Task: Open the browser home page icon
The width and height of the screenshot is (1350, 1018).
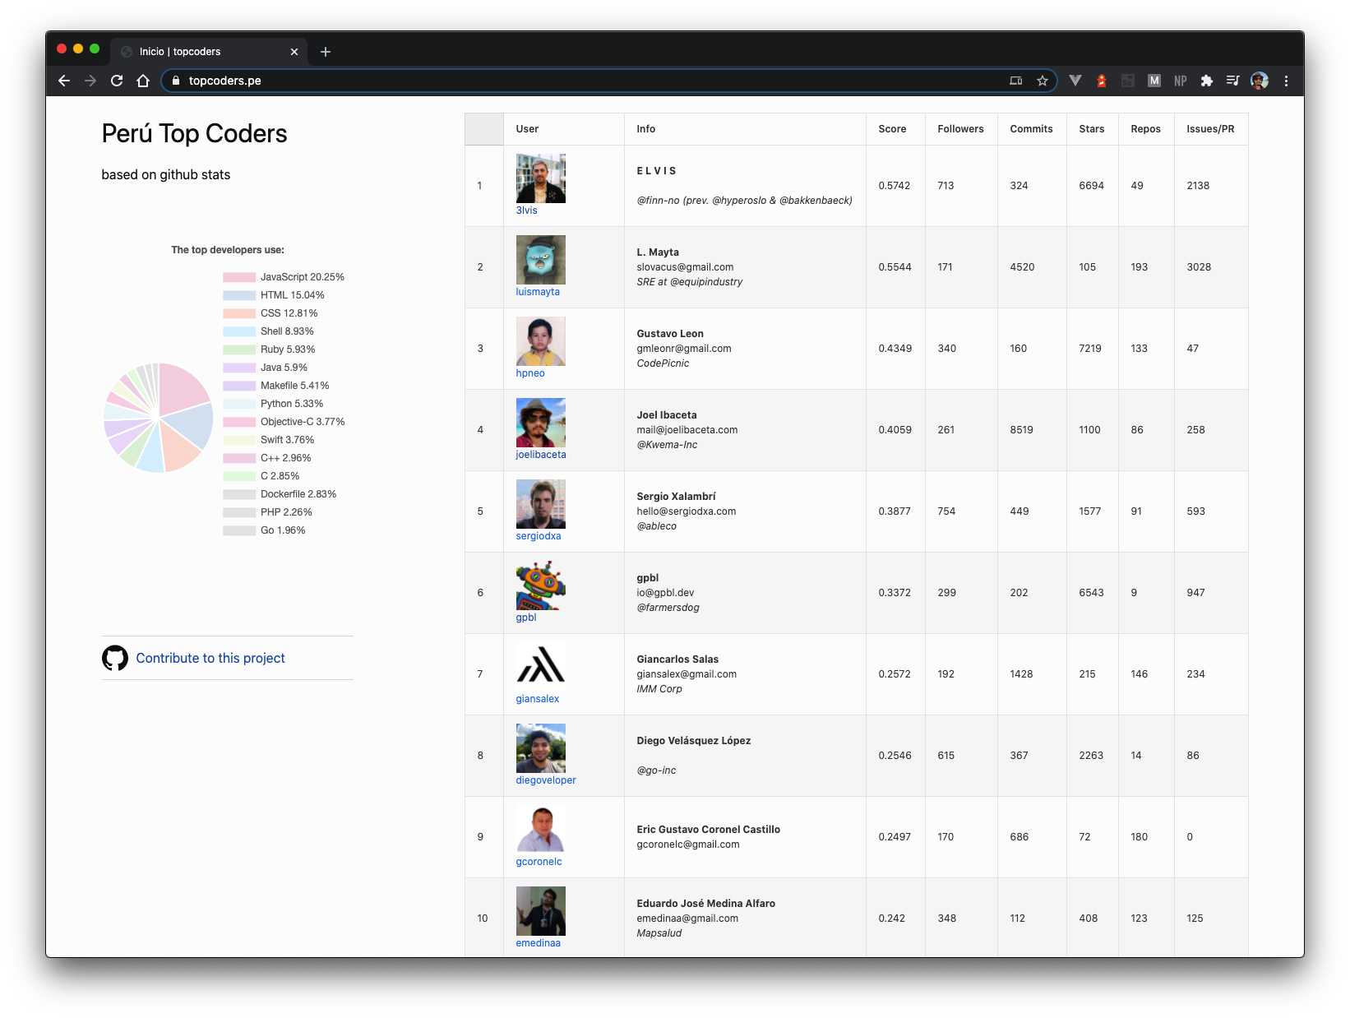Action: [x=143, y=81]
